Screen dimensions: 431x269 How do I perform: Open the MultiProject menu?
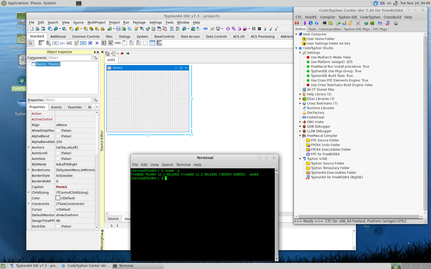pos(96,22)
